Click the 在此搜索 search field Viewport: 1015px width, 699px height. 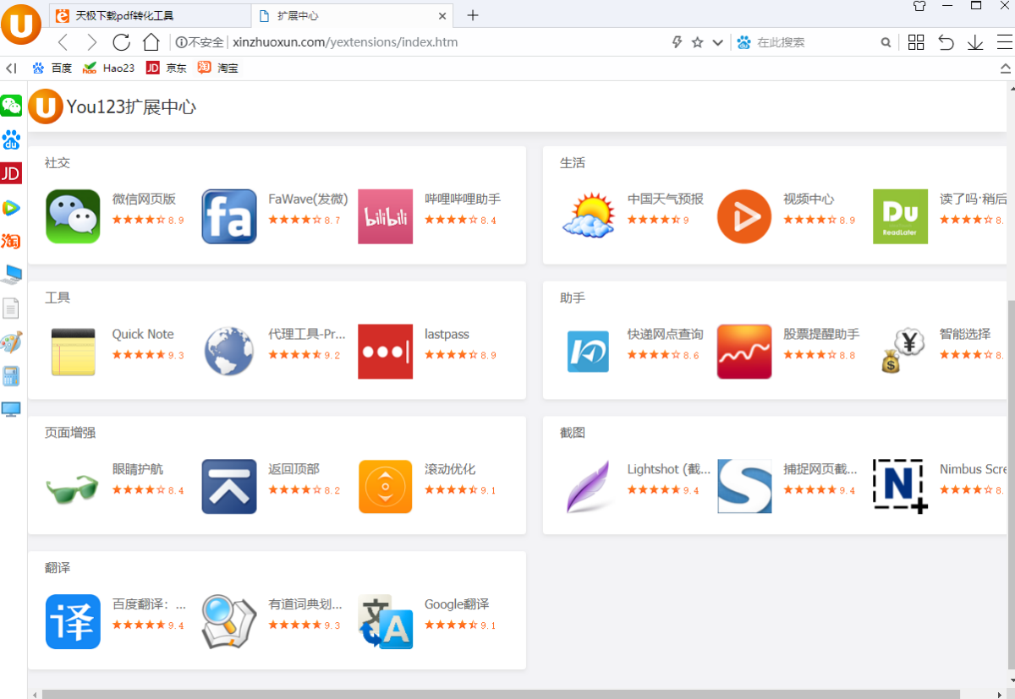click(814, 42)
